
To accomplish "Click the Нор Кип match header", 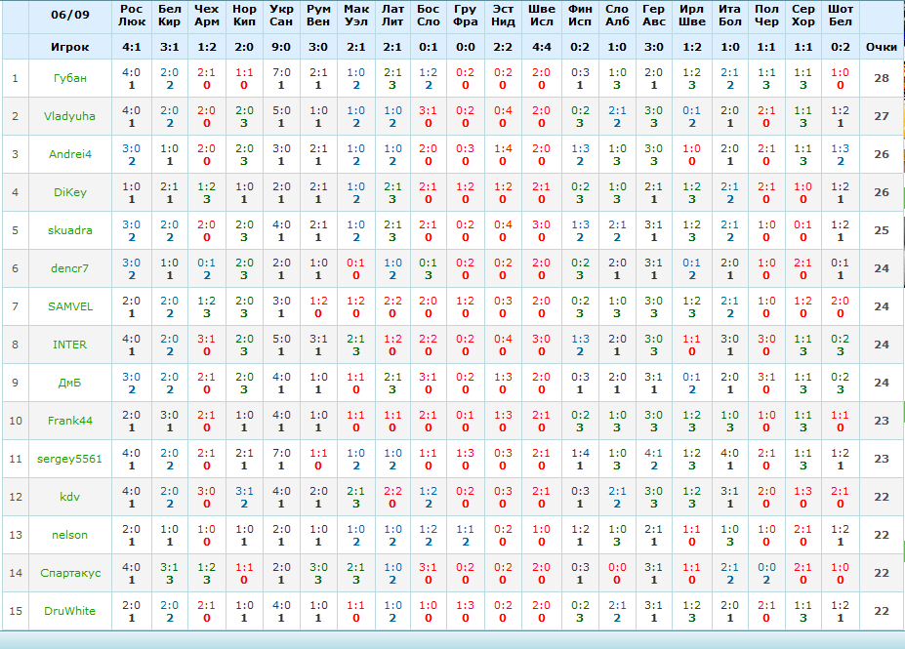I will 244,16.
